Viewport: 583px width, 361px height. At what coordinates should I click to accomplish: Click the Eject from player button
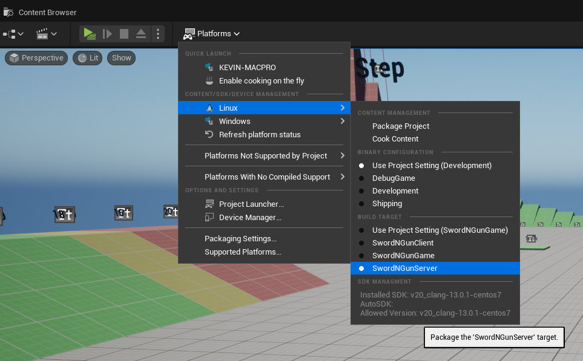coord(141,34)
